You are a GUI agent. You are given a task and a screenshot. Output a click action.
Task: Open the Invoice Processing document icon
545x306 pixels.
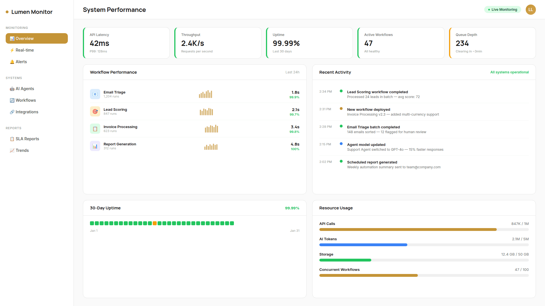click(95, 129)
